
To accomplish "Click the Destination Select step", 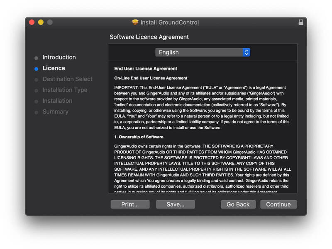I will tap(68, 79).
